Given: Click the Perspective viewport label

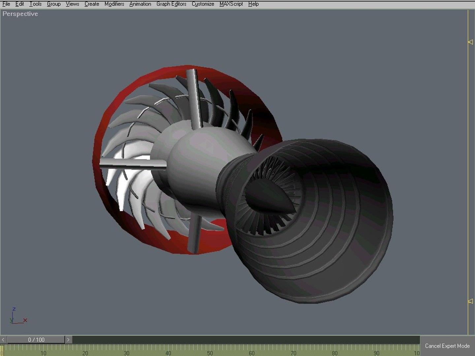Looking at the screenshot, I should (x=20, y=14).
